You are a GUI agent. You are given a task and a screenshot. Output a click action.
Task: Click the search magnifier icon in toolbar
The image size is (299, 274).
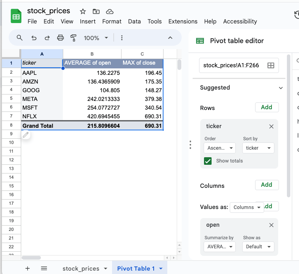pyautogui.click(x=20, y=38)
